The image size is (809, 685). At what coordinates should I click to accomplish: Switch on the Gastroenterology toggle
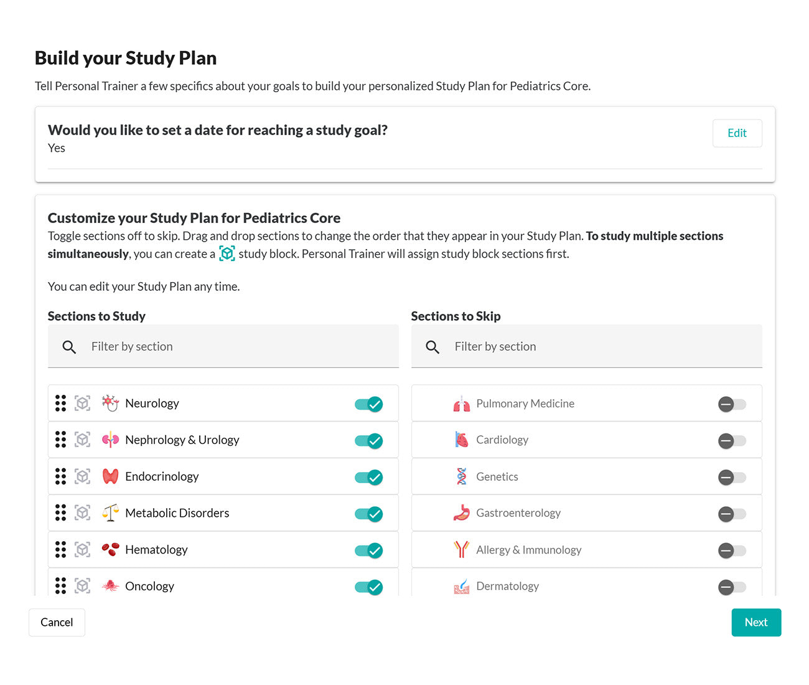731,514
